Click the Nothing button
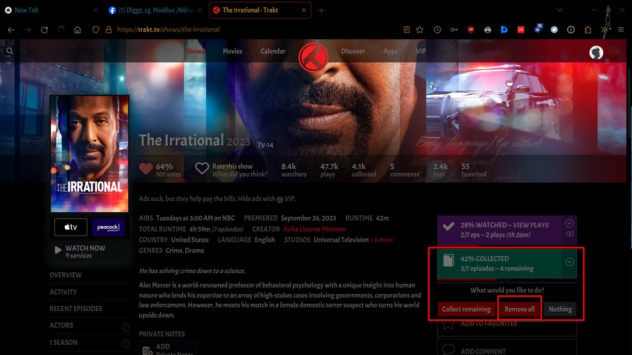The height and width of the screenshot is (355, 632). (x=560, y=309)
